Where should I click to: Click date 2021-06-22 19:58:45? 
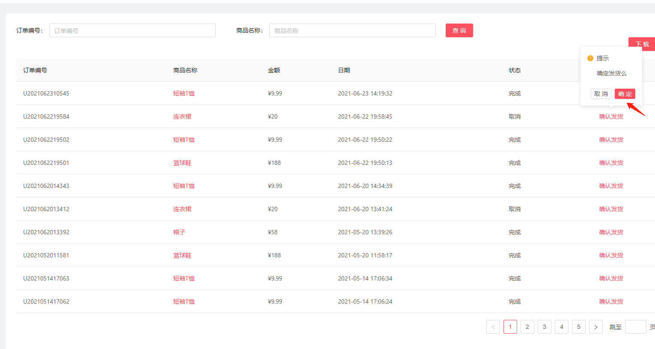[365, 116]
